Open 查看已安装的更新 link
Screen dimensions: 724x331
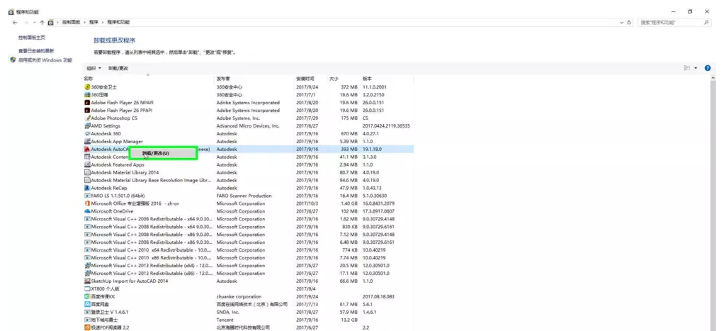36,51
